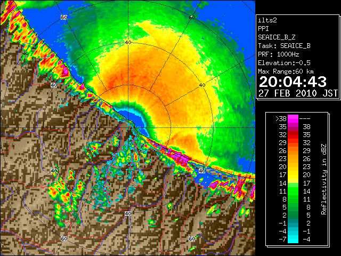
Task: Click the orange swatch beside the 26 label
Action: tap(293, 151)
